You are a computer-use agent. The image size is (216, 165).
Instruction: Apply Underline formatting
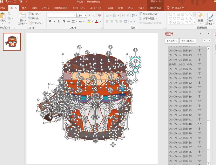59,21
